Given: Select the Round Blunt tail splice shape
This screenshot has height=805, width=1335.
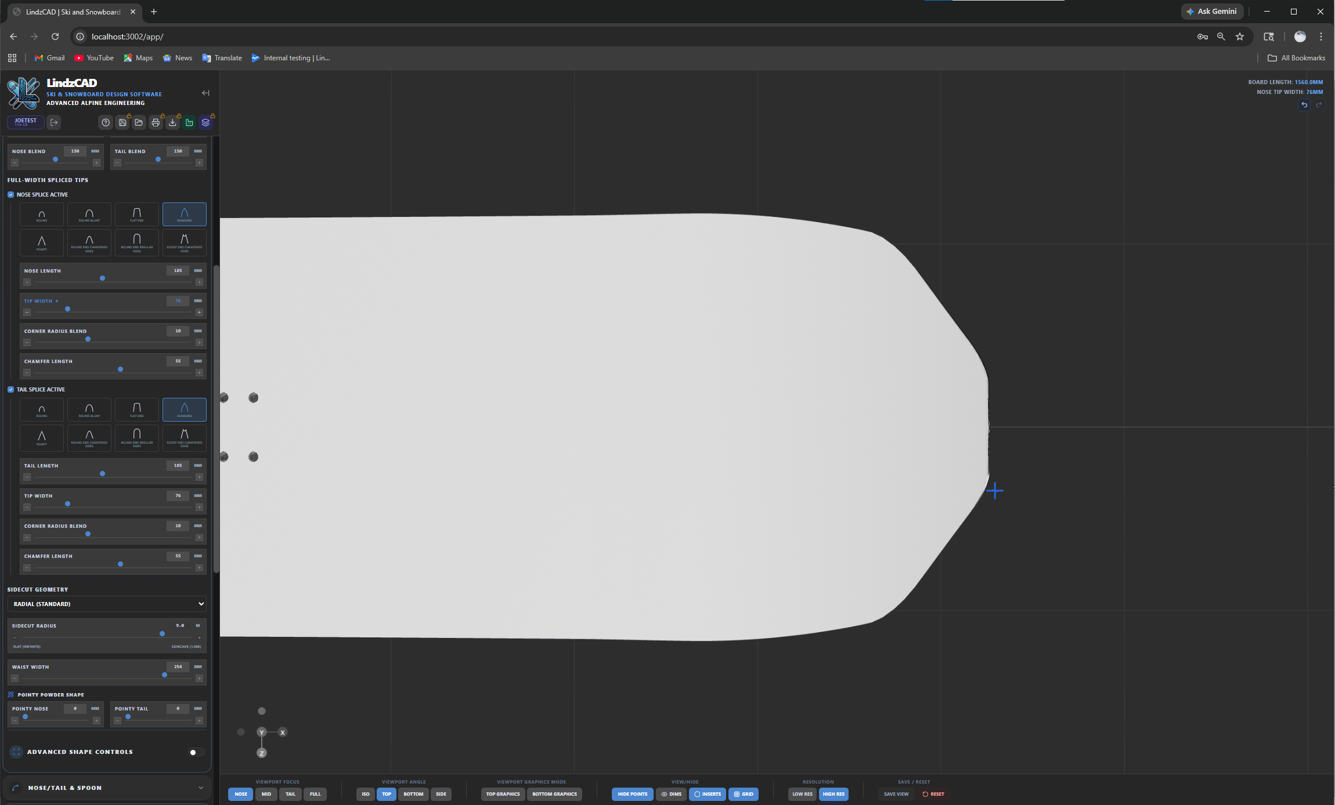Looking at the screenshot, I should 89,409.
